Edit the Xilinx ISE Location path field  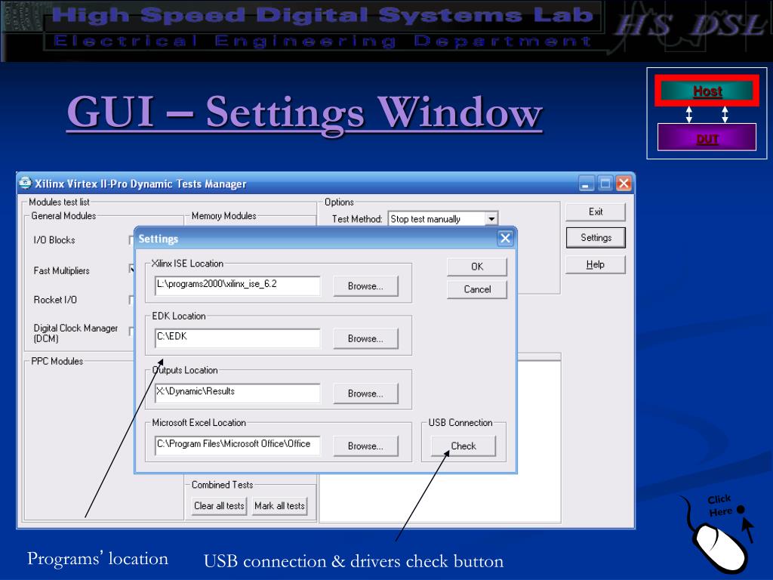coord(237,285)
